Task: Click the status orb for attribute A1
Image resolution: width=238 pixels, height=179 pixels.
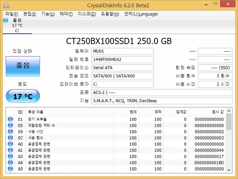Action: [x=10, y=150]
